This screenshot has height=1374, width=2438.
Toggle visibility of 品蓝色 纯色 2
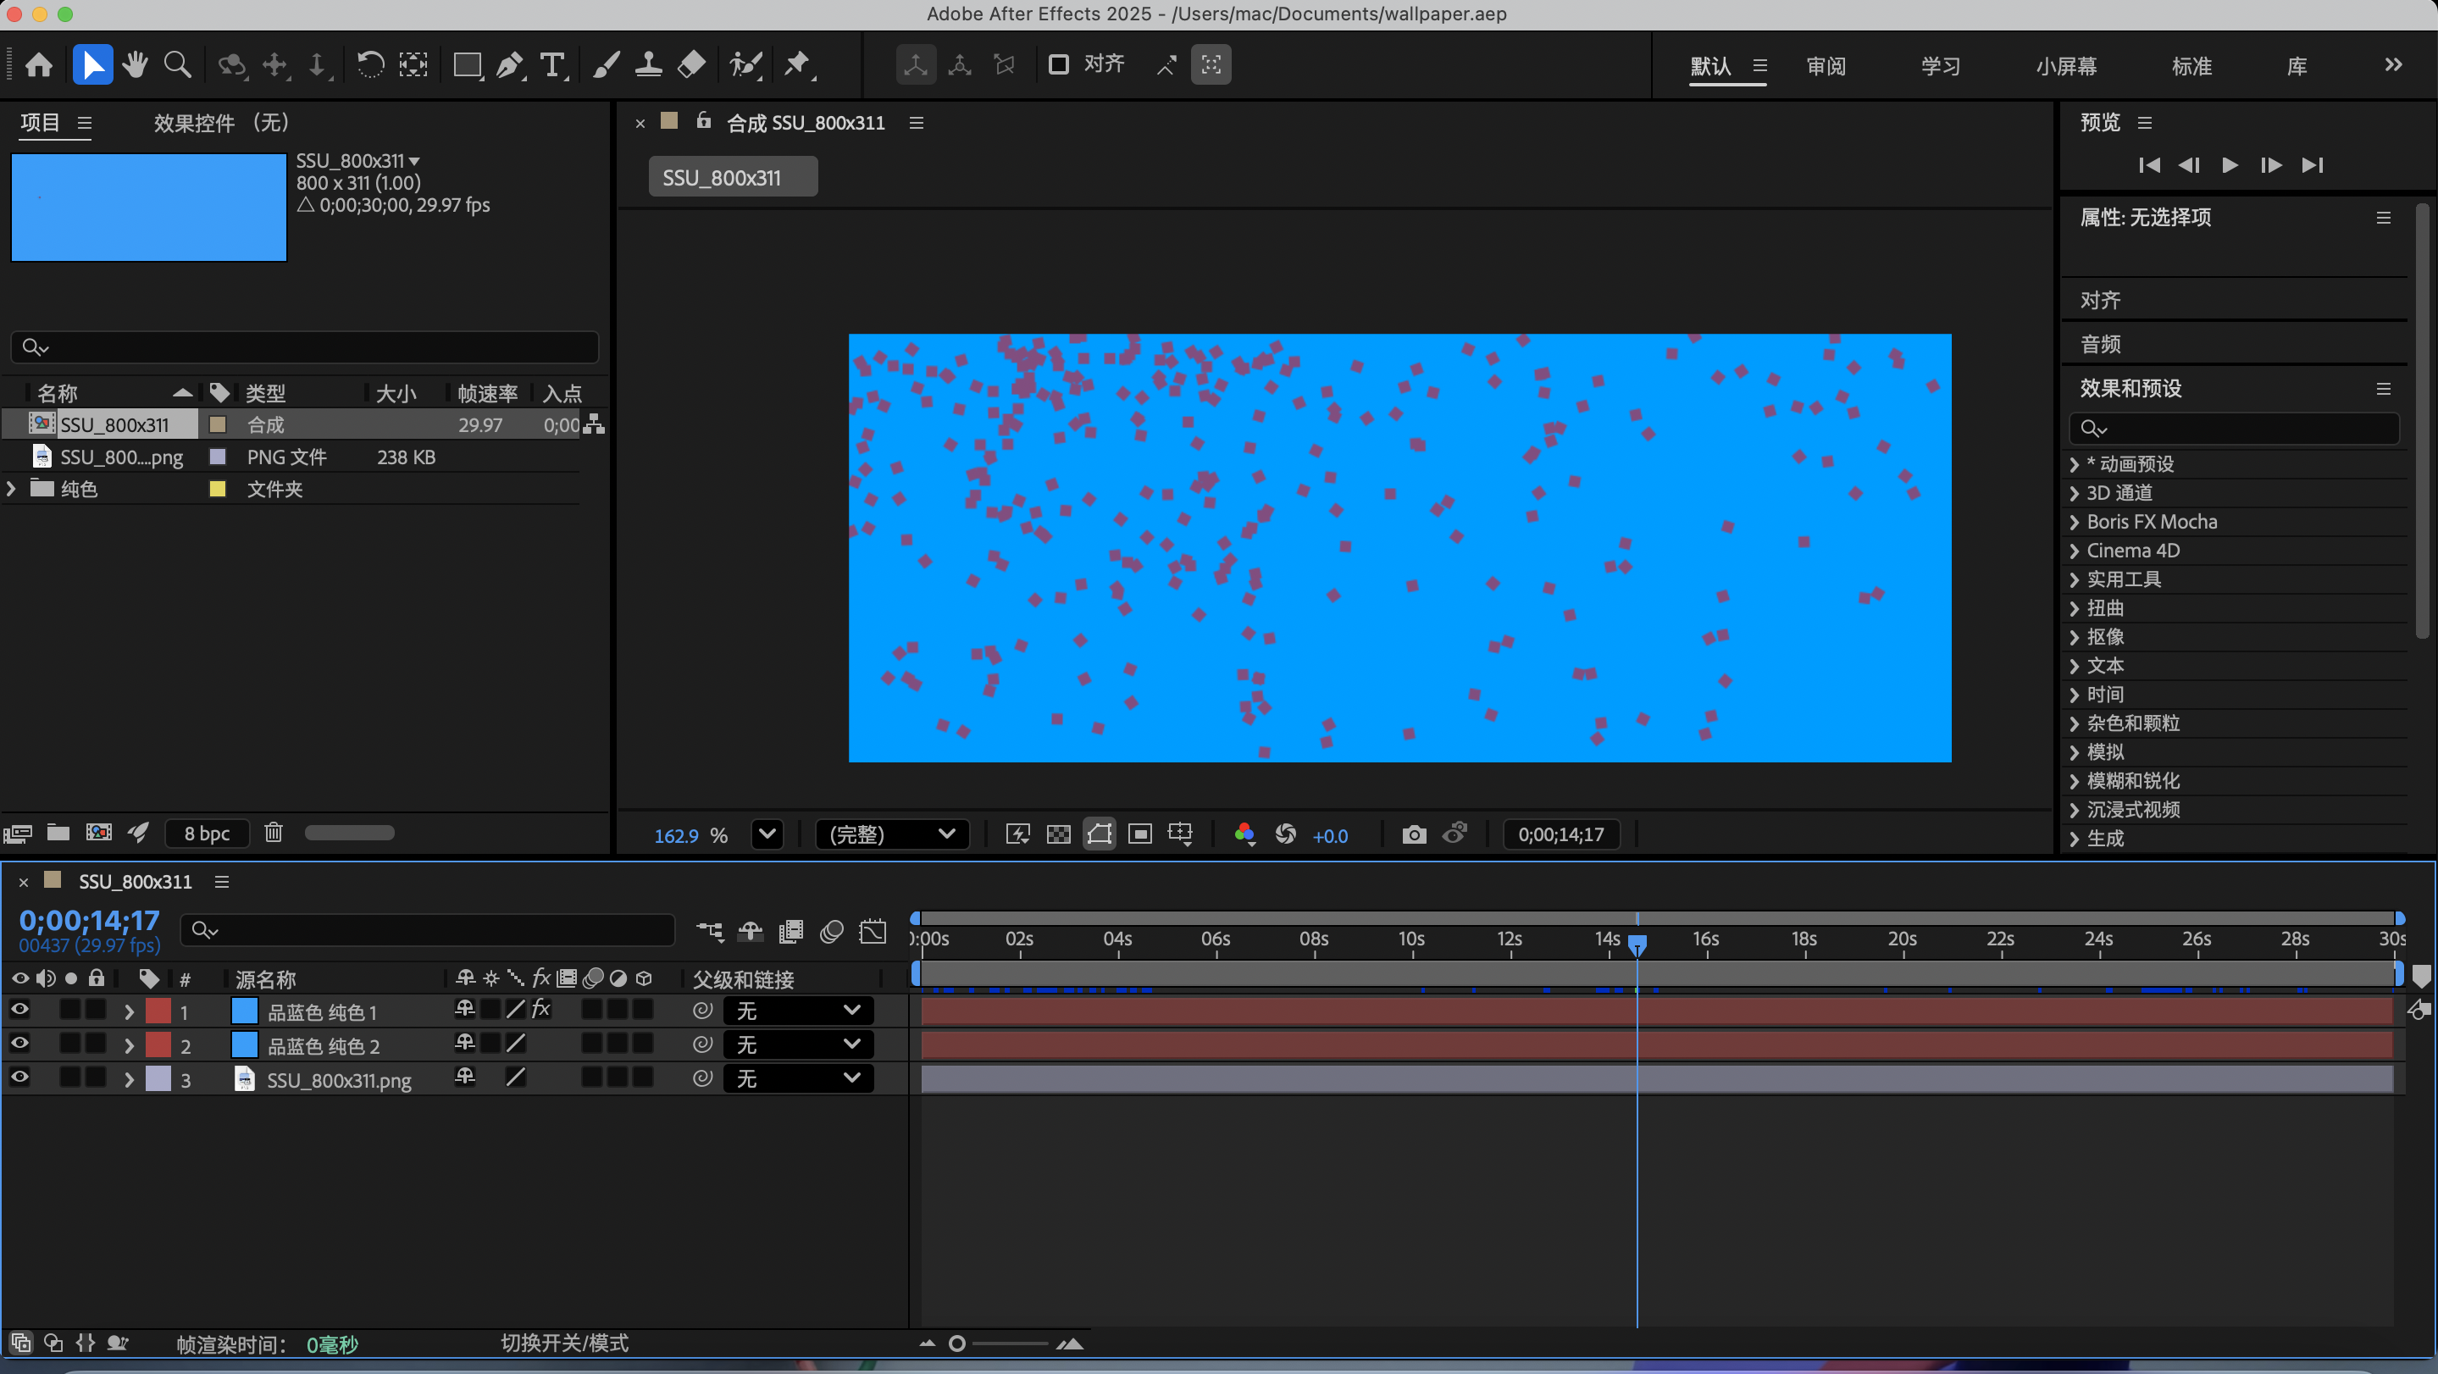click(x=19, y=1044)
